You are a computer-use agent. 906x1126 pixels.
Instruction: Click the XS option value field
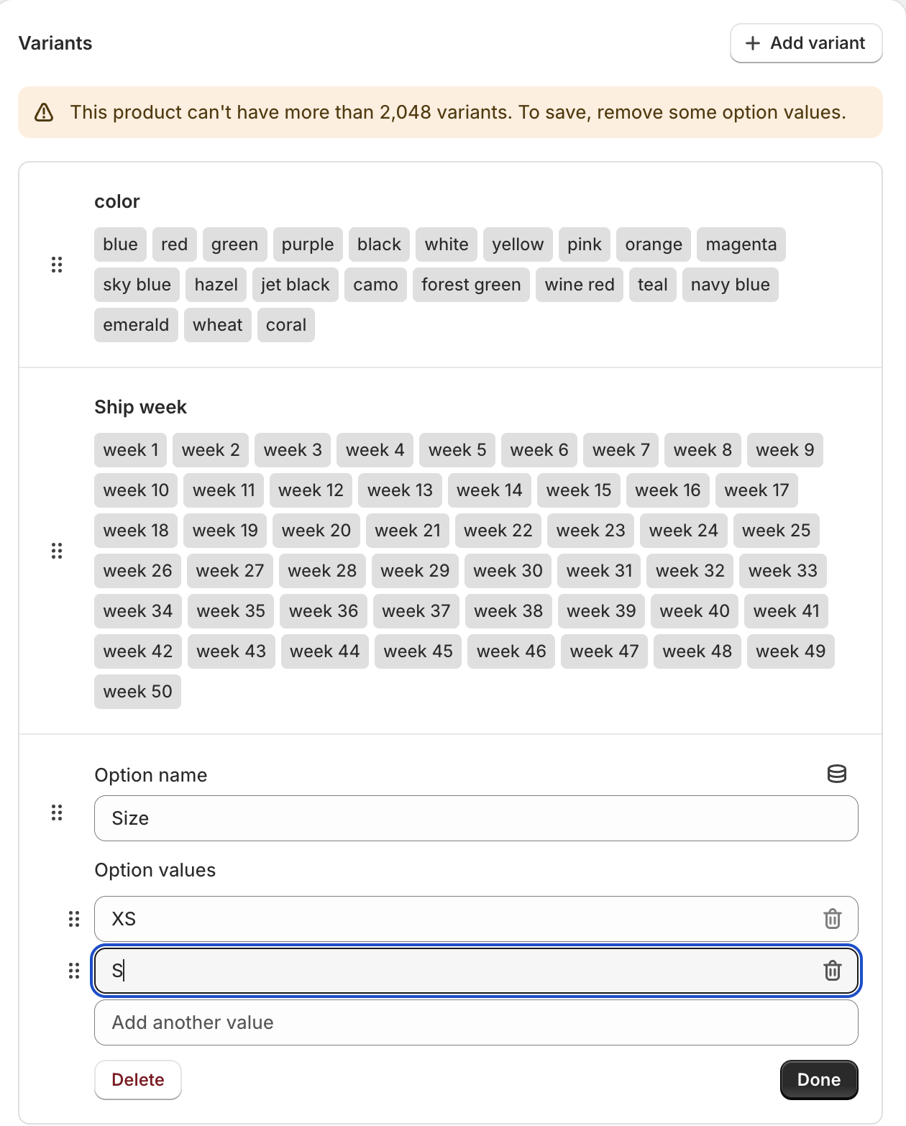click(460, 919)
